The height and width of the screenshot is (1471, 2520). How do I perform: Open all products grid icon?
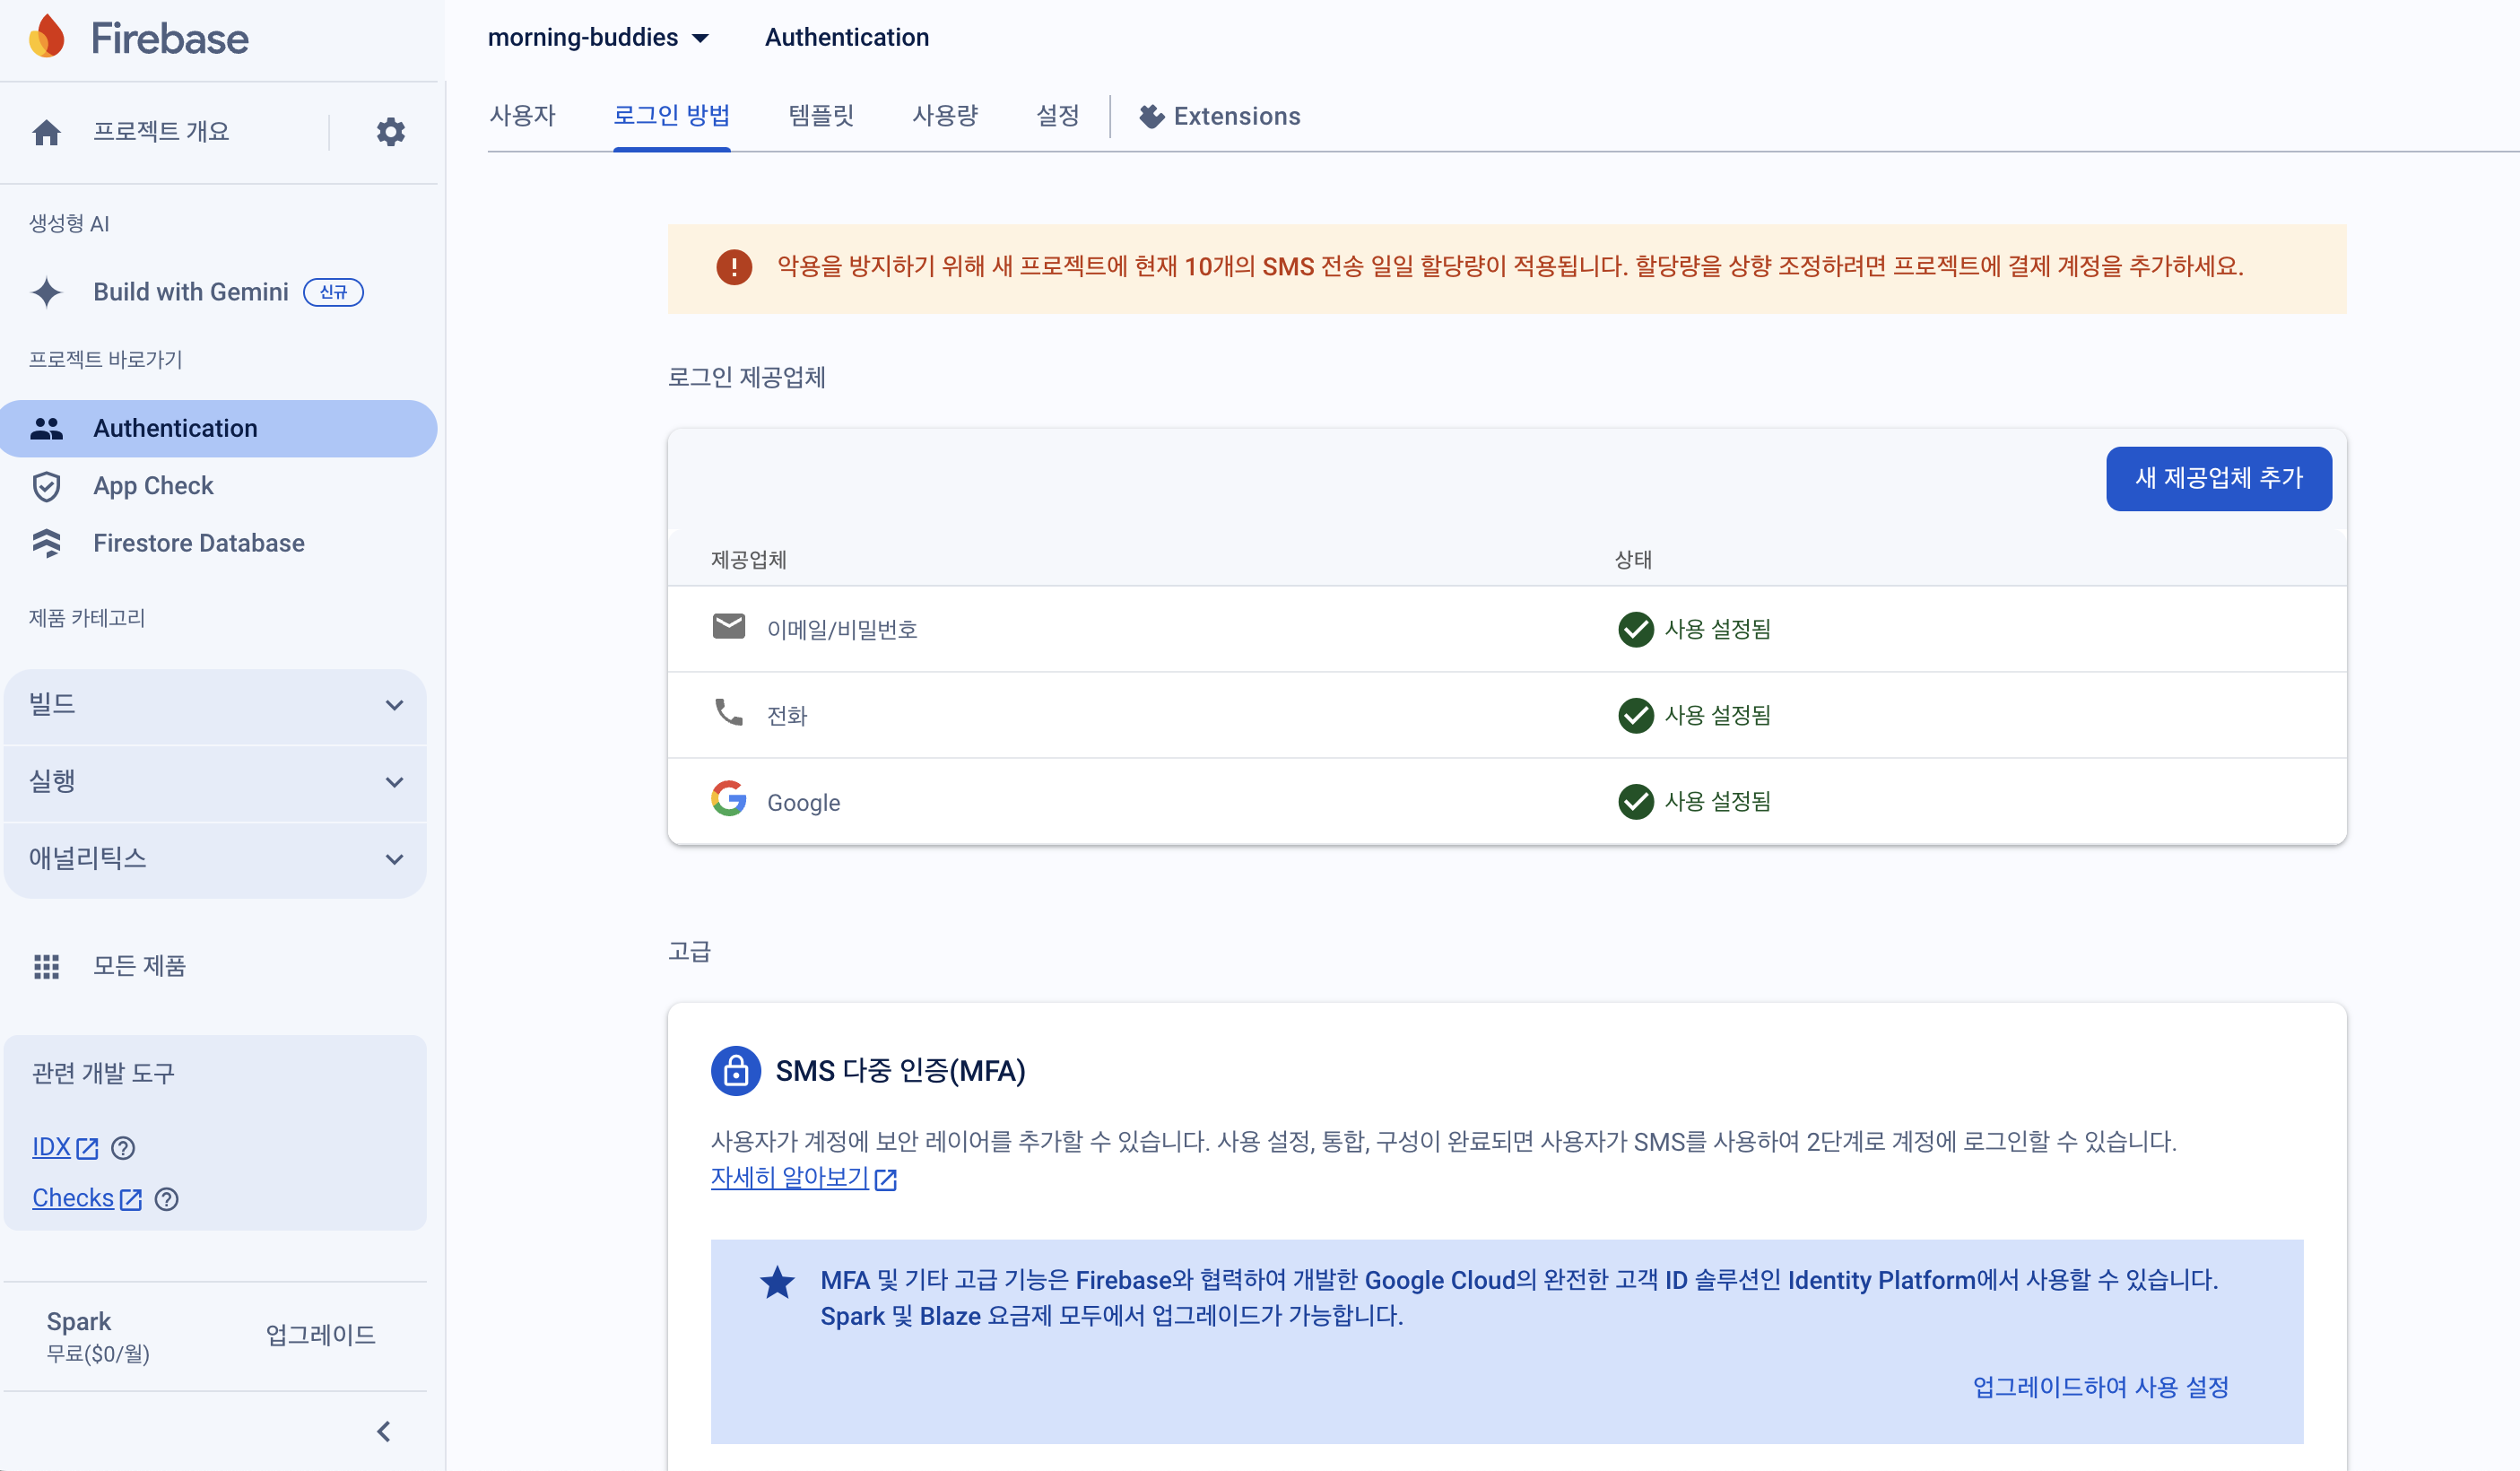(47, 966)
